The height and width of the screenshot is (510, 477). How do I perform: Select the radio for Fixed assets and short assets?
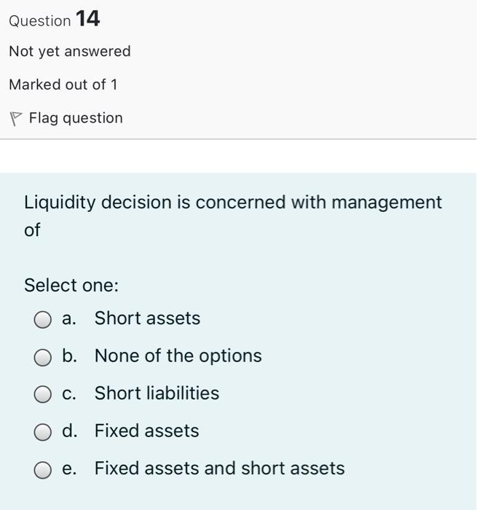pyautogui.click(x=44, y=469)
